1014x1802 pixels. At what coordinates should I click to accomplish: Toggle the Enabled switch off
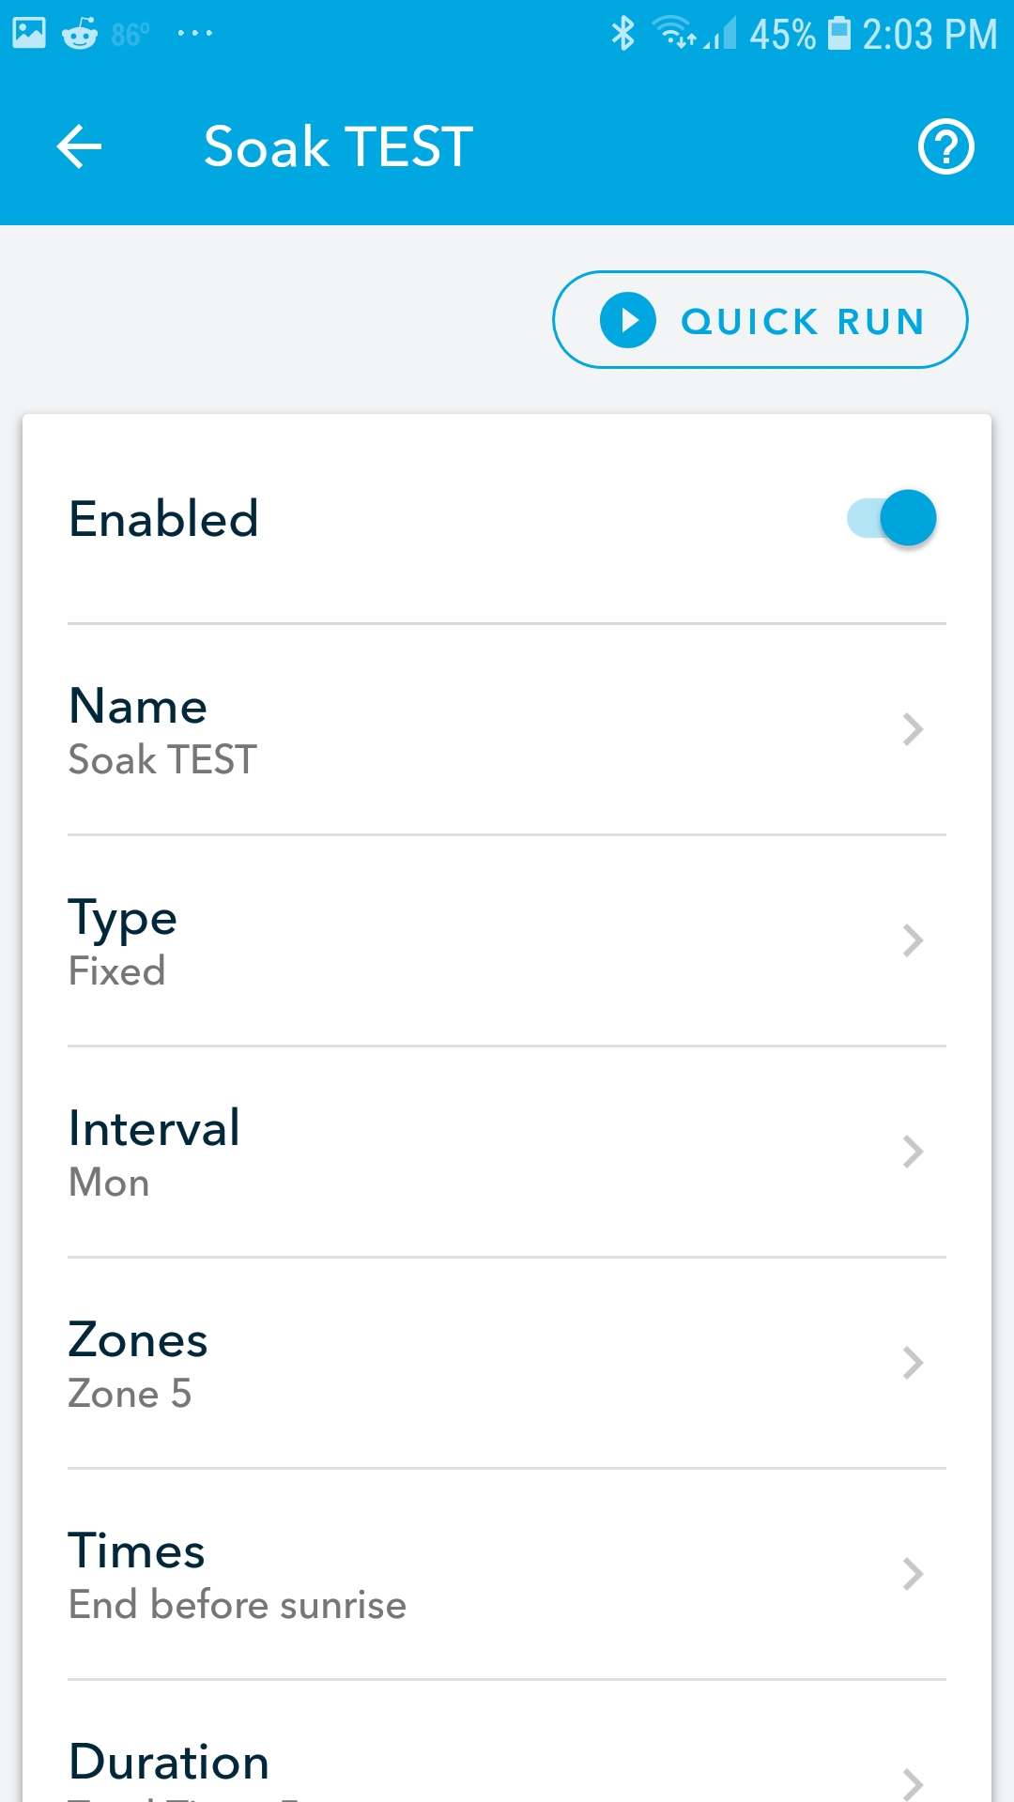point(892,518)
